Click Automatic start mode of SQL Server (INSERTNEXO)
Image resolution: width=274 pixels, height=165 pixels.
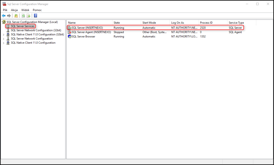click(x=149, y=28)
